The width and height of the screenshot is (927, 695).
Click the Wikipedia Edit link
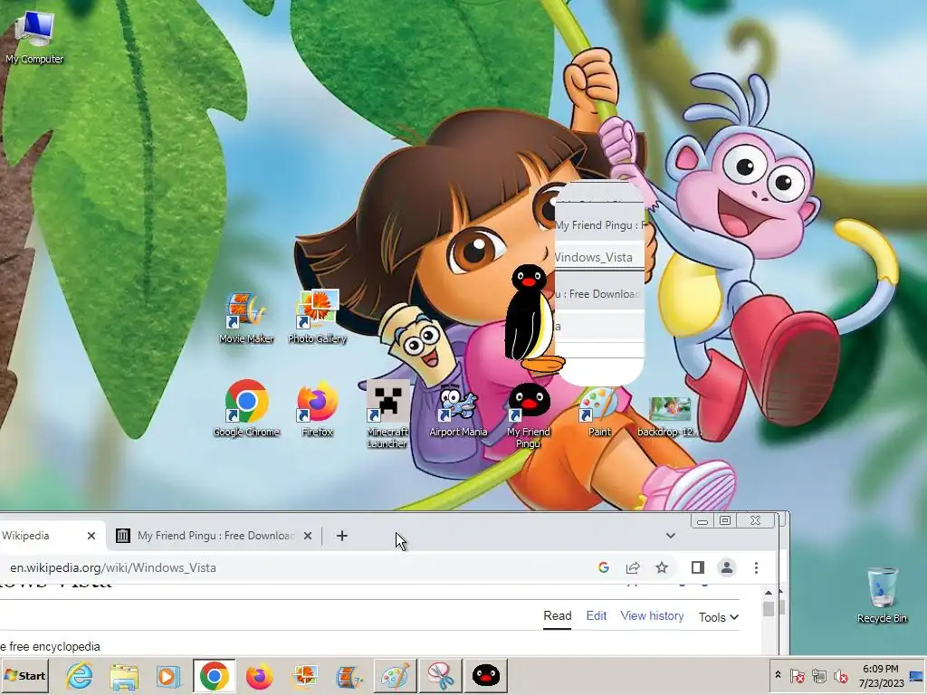point(597,615)
